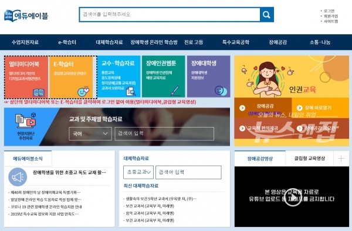Image resolution: width=352 pixels, height=231 pixels.
Task: Open 코로나 19 관련 장애학생 news item
Action: [46, 207]
